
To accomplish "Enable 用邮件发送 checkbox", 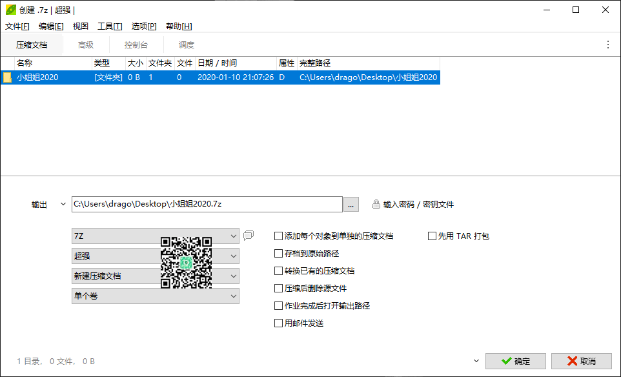I will (278, 323).
